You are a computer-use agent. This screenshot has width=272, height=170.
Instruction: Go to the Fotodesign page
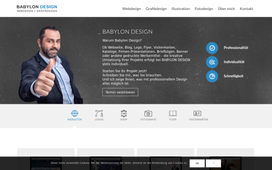click(204, 9)
